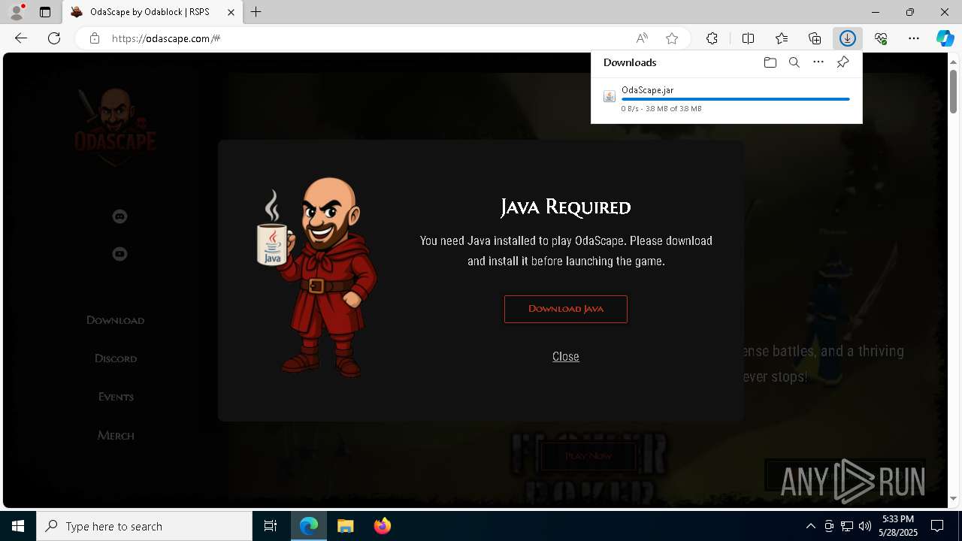Toggle Read aloud in address bar
Viewport: 962px width, 541px height.
coord(642,38)
